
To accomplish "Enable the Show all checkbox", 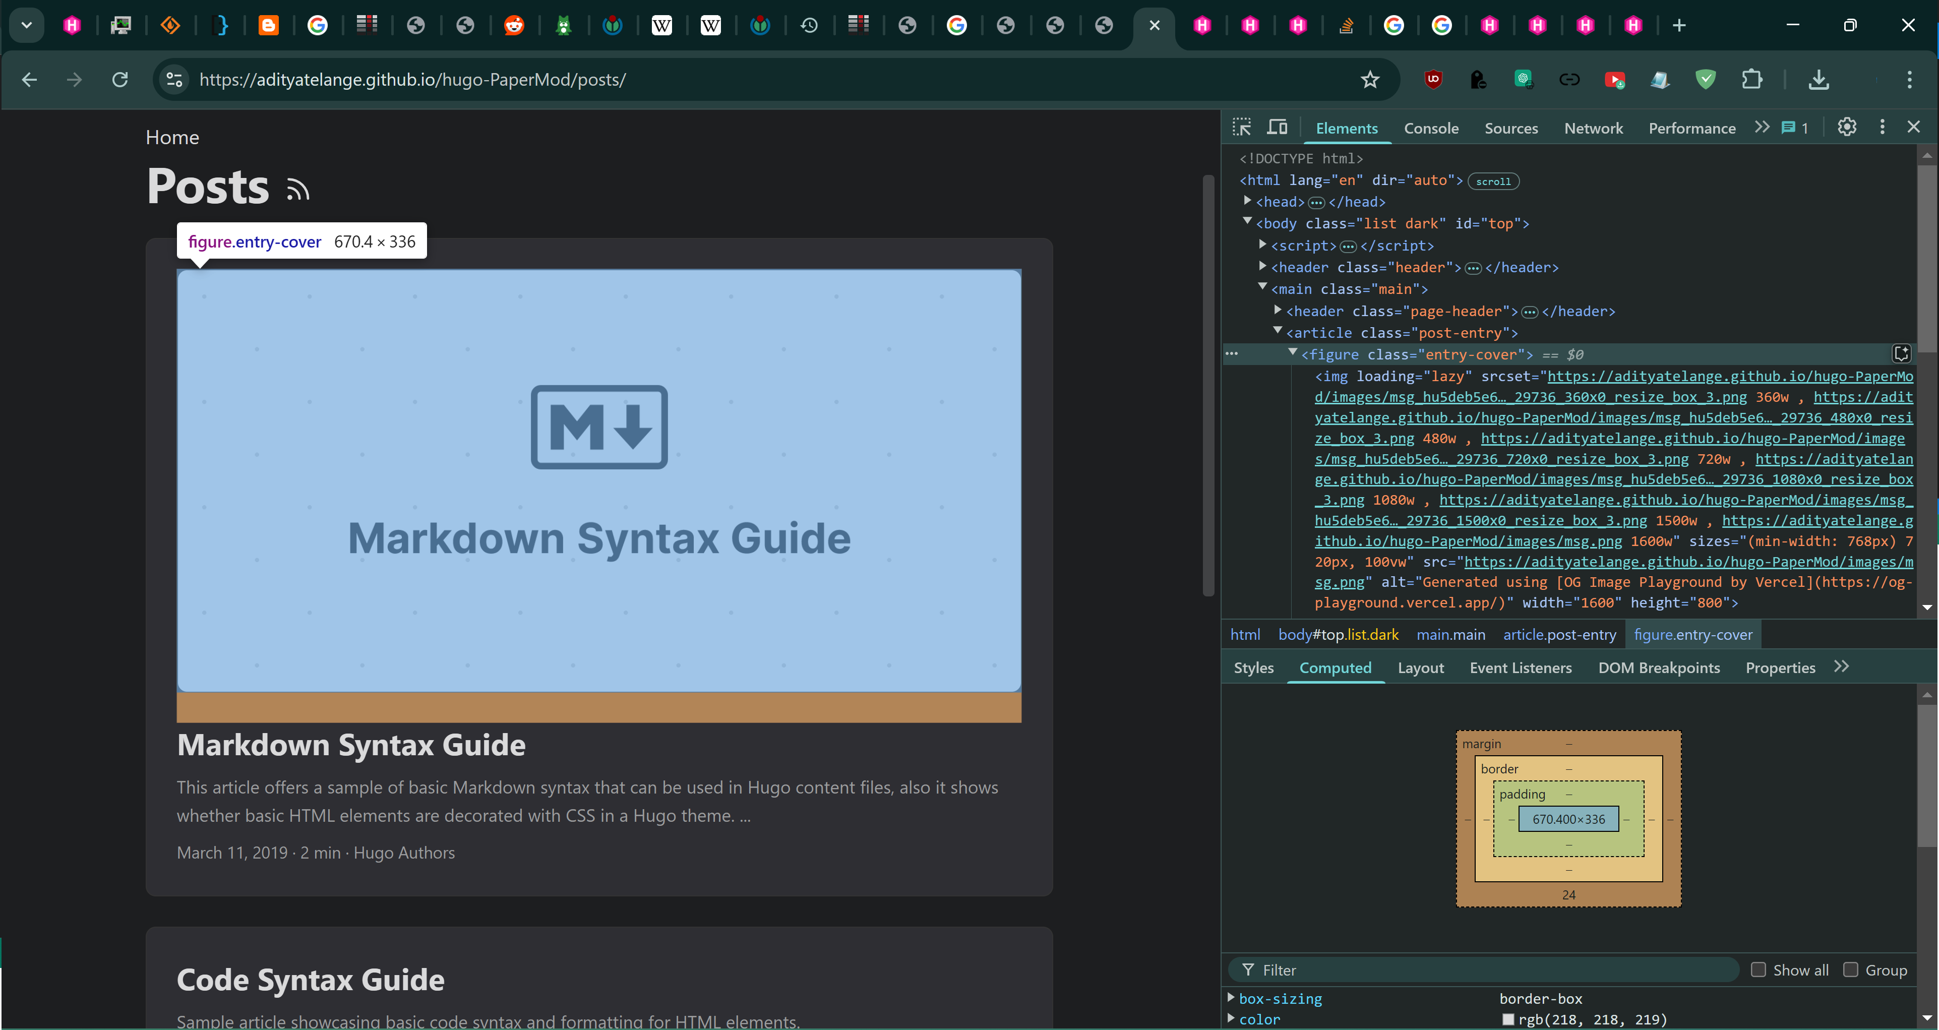I will click(1759, 969).
